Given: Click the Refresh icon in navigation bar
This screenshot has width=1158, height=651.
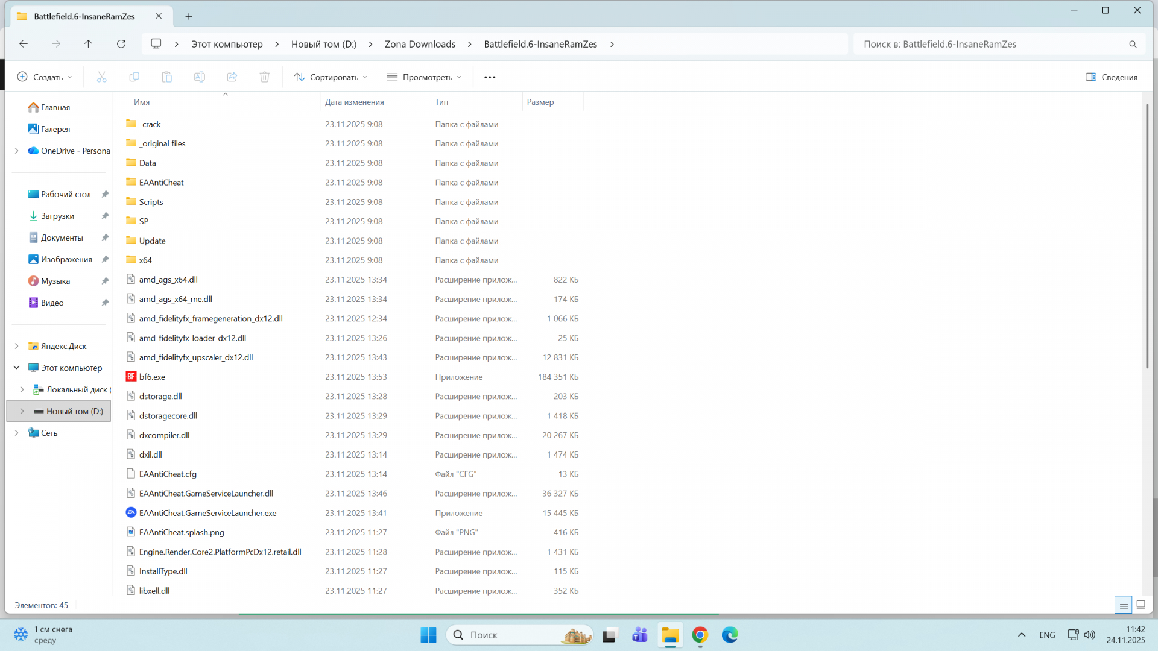Looking at the screenshot, I should coord(121,44).
